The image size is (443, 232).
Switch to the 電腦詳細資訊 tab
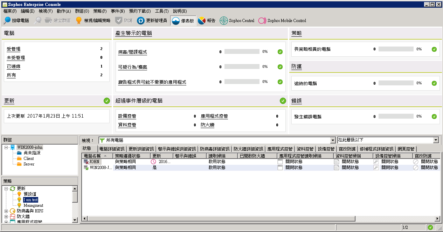[112, 149]
